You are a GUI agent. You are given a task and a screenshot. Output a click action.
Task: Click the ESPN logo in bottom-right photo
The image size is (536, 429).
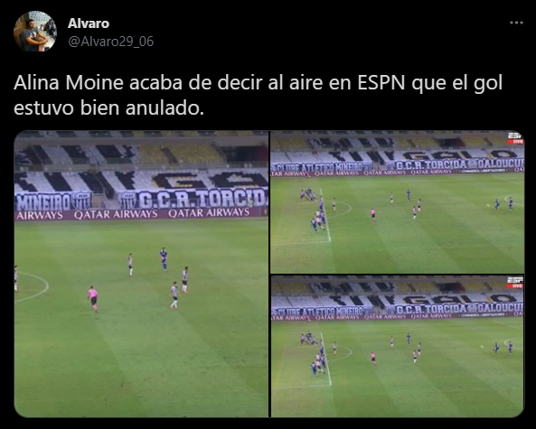[515, 283]
